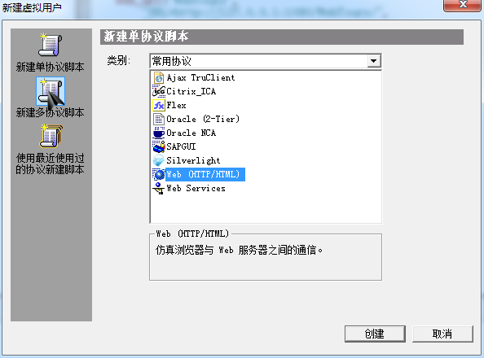Screen dimensions: 484x358
Task: Select Silverlight list entry text
Action: click(x=193, y=160)
